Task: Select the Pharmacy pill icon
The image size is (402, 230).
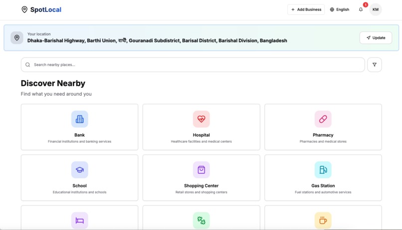Action: coord(323,119)
